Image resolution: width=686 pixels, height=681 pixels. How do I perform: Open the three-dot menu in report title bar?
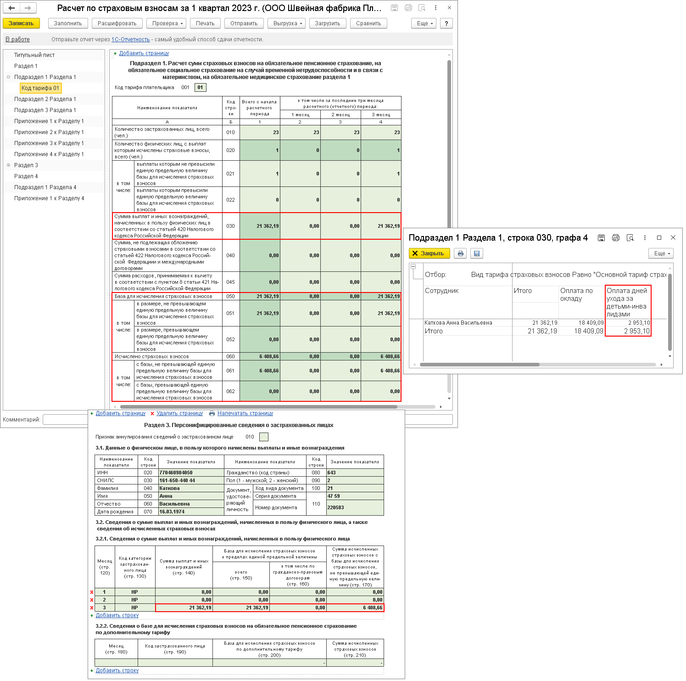[x=435, y=8]
